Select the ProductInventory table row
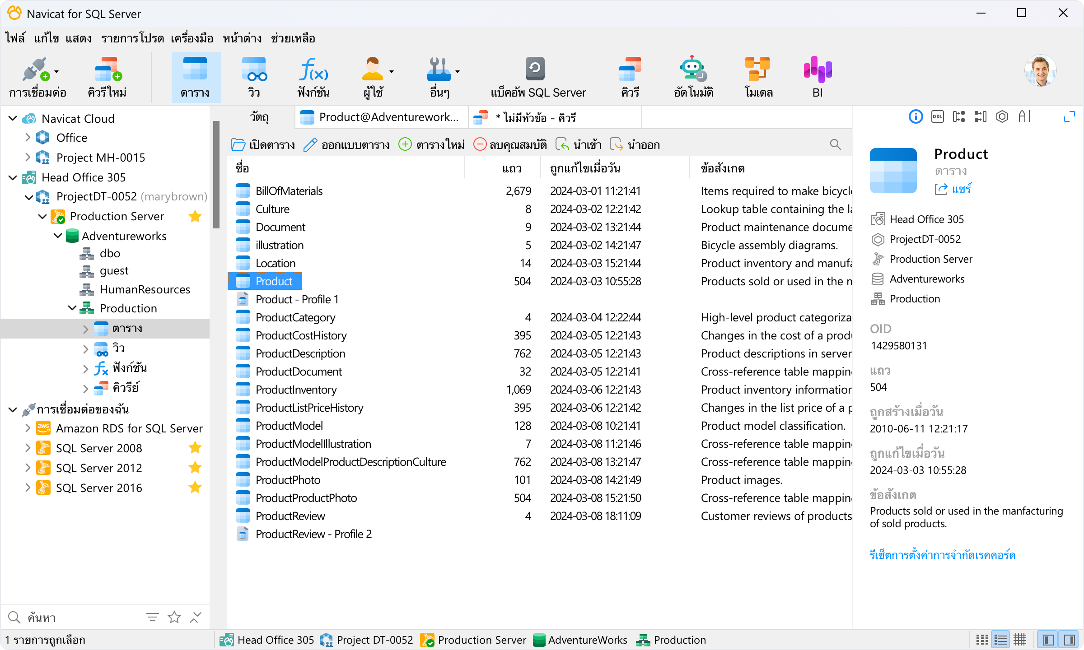 (539, 390)
